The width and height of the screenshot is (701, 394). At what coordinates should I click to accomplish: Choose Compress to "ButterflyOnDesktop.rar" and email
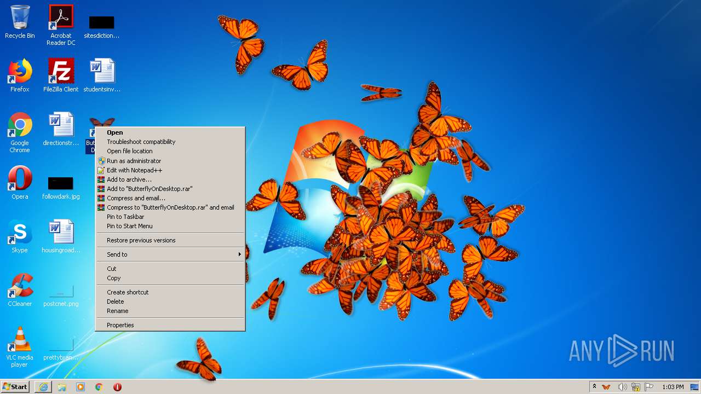(170, 207)
